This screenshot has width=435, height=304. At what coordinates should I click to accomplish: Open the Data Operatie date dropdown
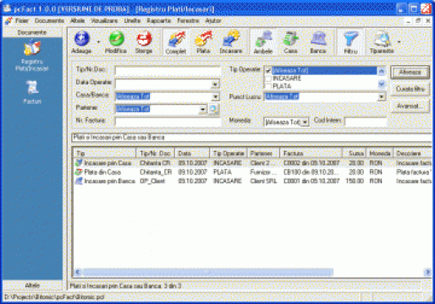pyautogui.click(x=215, y=84)
